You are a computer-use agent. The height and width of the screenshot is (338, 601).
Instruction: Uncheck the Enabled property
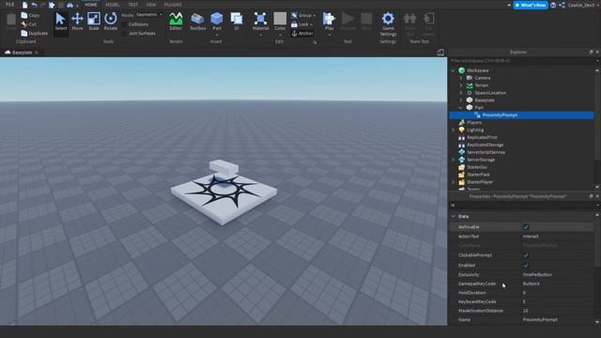(x=526, y=265)
